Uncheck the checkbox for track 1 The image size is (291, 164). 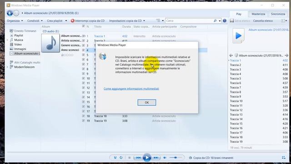(83, 36)
